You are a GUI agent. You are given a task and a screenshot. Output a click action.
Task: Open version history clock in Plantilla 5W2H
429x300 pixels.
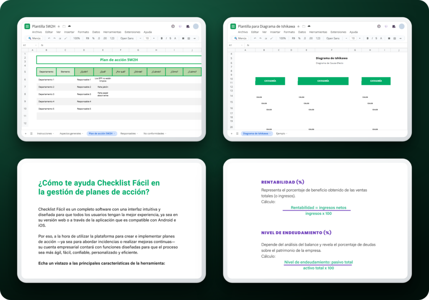[173, 26]
